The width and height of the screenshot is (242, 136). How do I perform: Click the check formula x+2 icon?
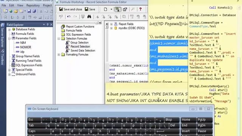tap(61, 17)
